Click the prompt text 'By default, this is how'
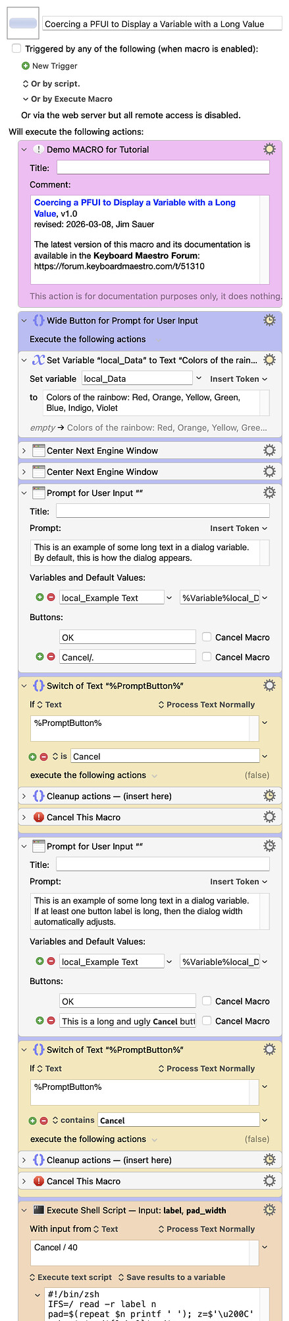This screenshot has height=1321, width=289. (113, 558)
